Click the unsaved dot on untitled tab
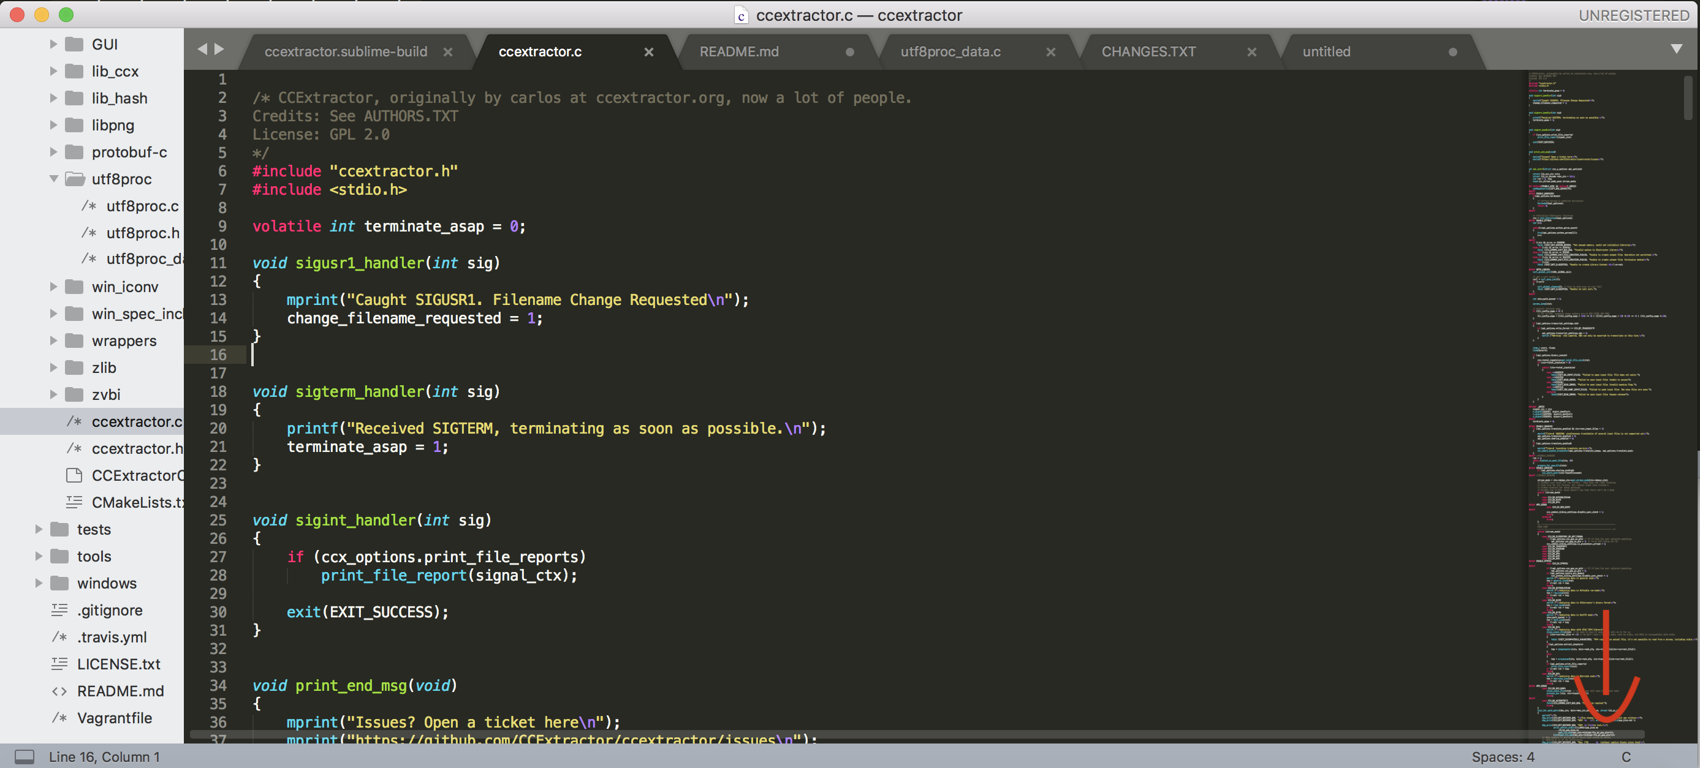 [x=1452, y=52]
